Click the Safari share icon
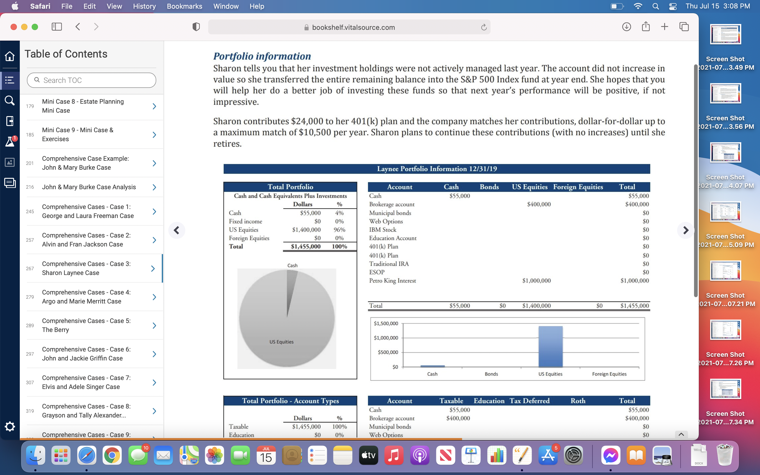 click(x=646, y=26)
